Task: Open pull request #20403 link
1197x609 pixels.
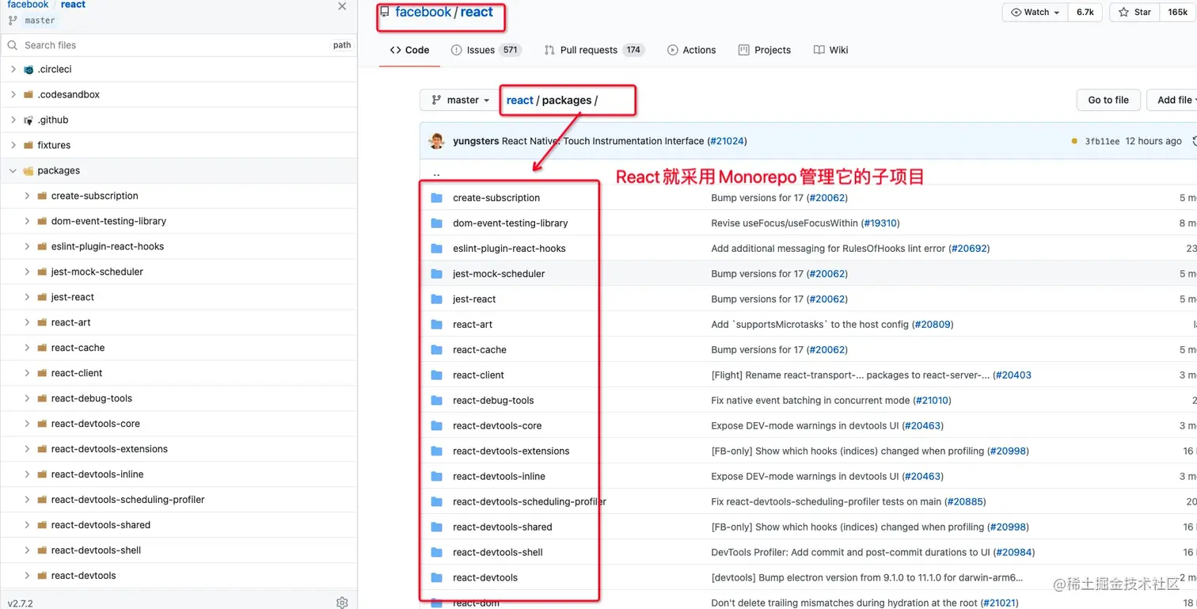Action: click(1013, 375)
